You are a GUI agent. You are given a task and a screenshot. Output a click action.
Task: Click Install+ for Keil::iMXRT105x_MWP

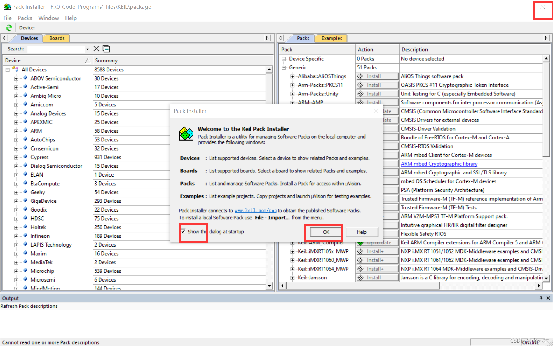[377, 251]
